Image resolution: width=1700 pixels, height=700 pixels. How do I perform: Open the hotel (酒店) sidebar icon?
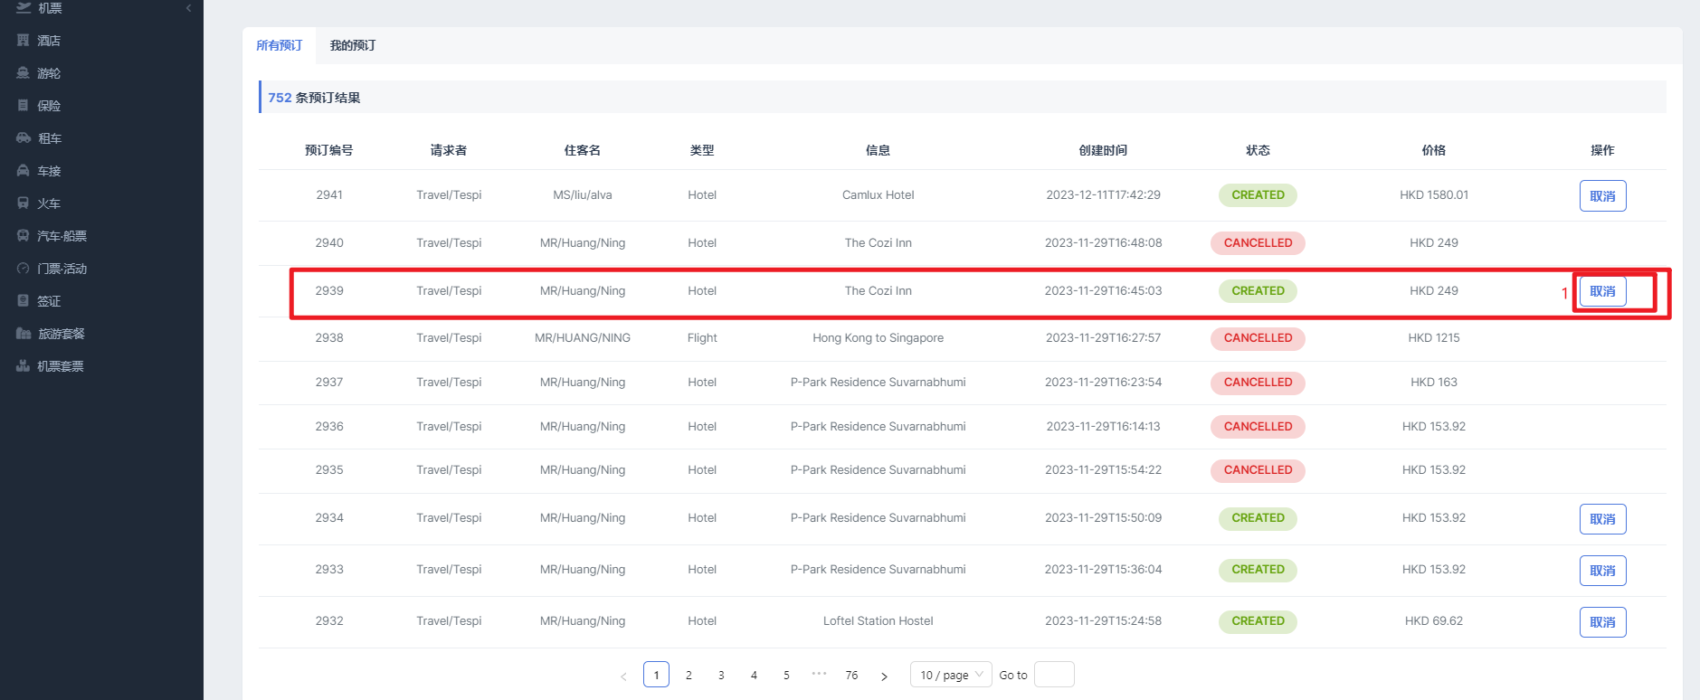point(24,41)
